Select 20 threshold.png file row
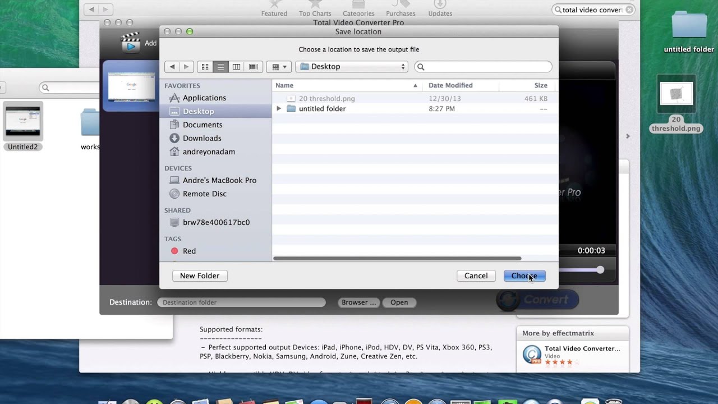 tap(415, 98)
